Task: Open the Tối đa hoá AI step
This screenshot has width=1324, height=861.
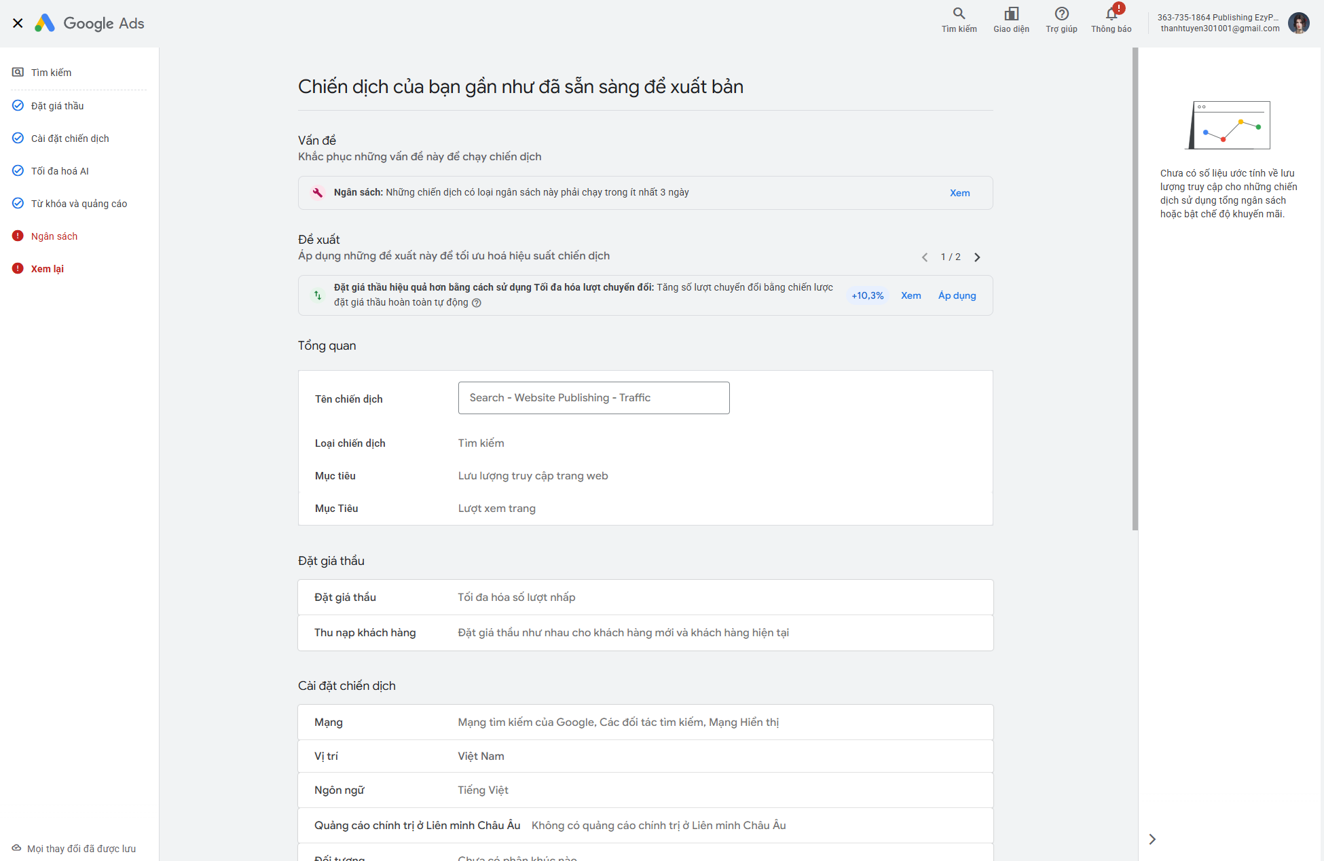Action: coord(60,171)
